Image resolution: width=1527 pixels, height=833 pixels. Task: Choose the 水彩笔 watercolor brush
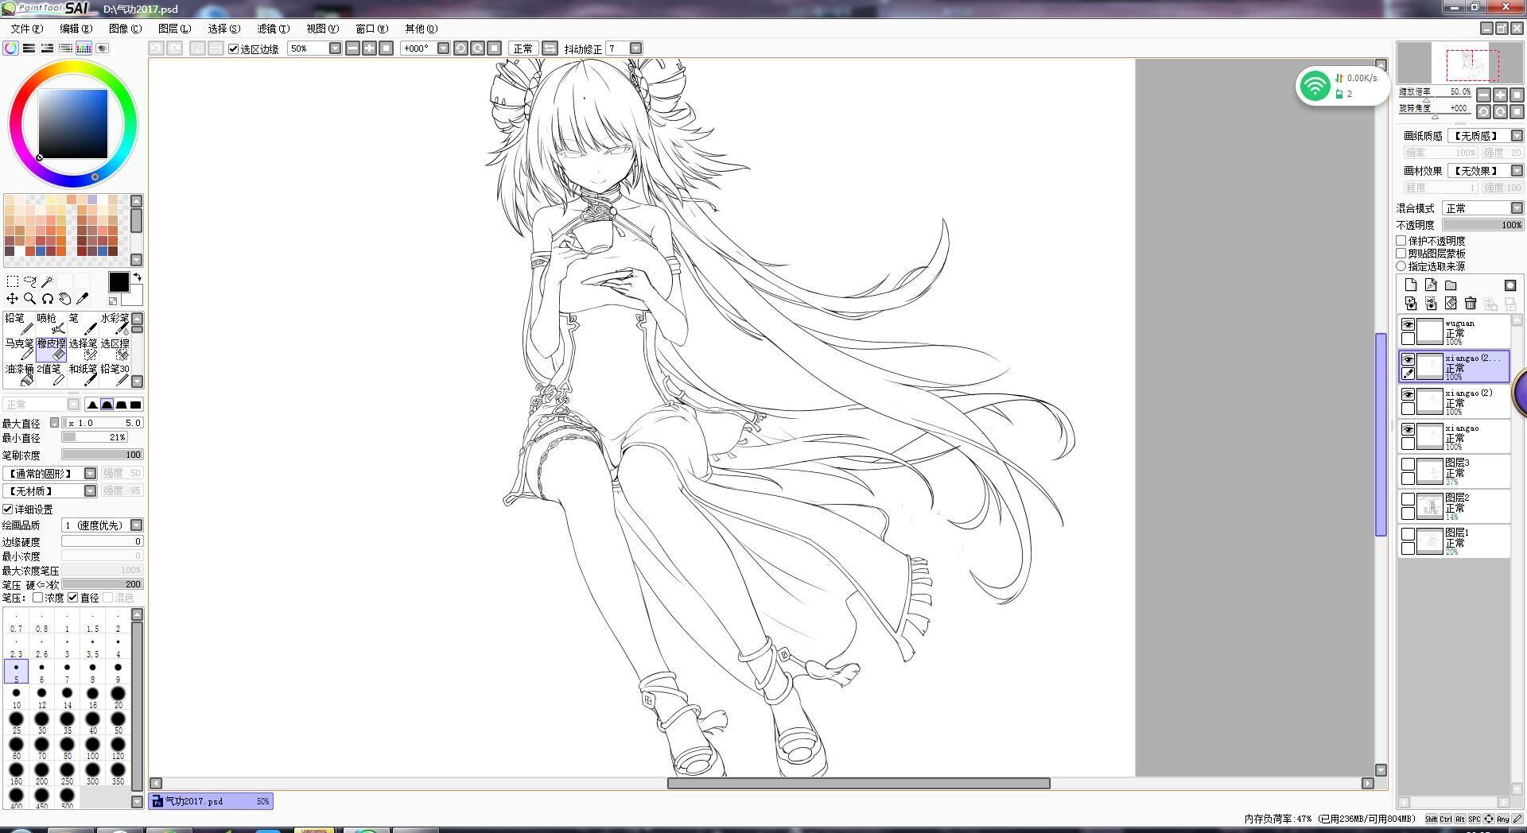pos(115,324)
